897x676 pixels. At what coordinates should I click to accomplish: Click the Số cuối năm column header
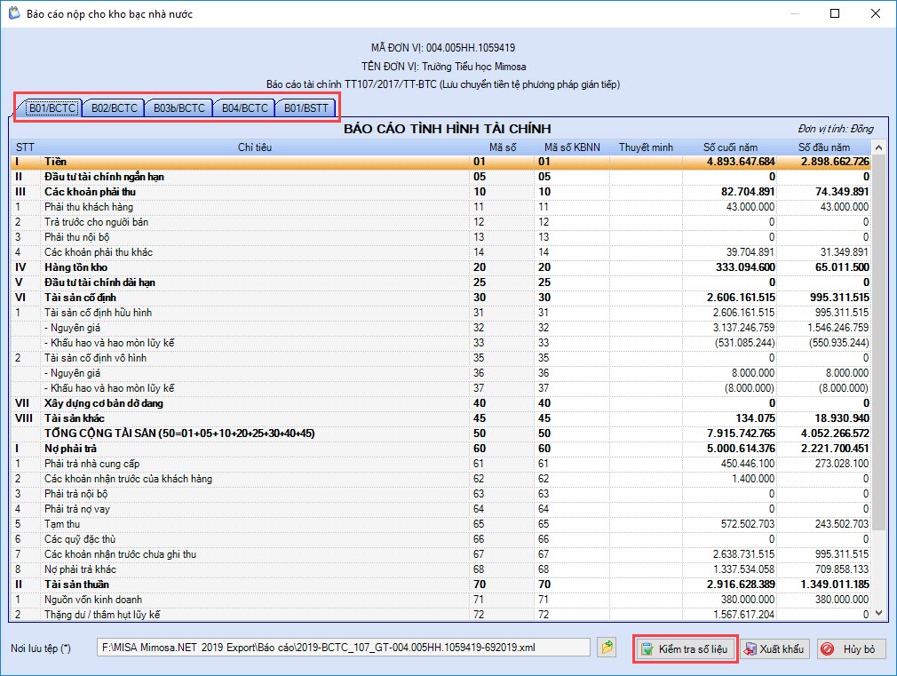730,147
